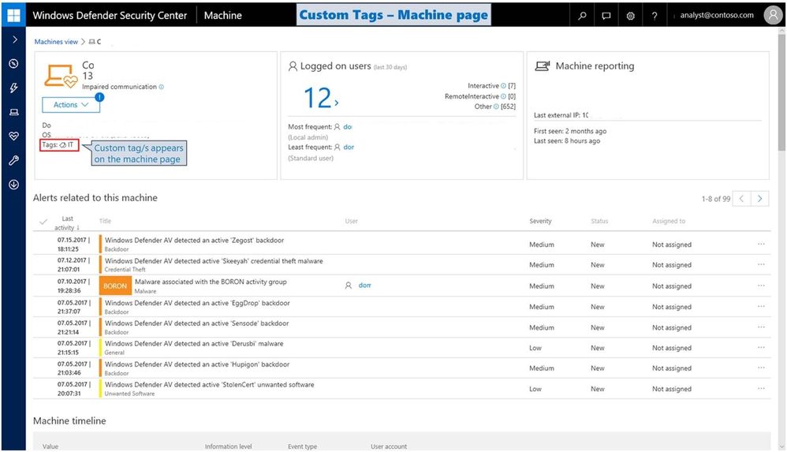Screen dimensions: 787x452
Task: Open the 'Hupigon' backdoor alert
Action: [197, 364]
